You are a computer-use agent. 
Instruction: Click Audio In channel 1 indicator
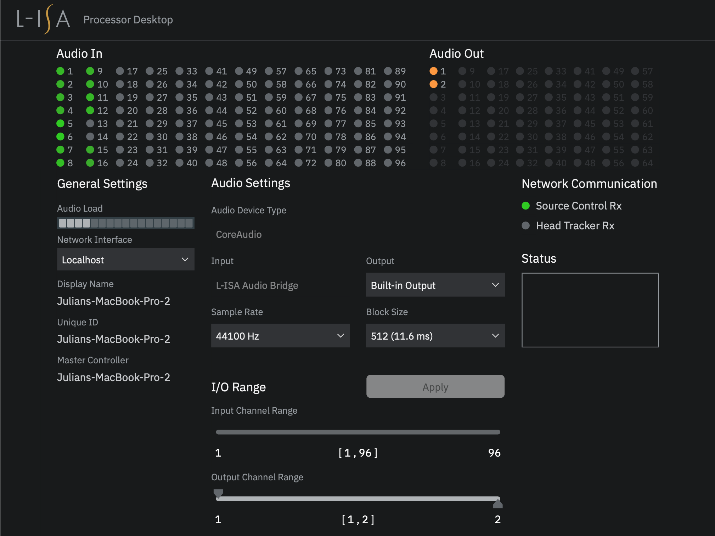(x=60, y=71)
